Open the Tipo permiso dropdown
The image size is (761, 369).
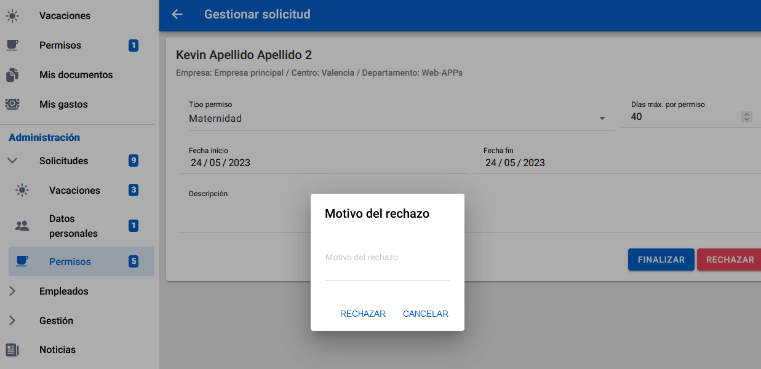pyautogui.click(x=602, y=119)
